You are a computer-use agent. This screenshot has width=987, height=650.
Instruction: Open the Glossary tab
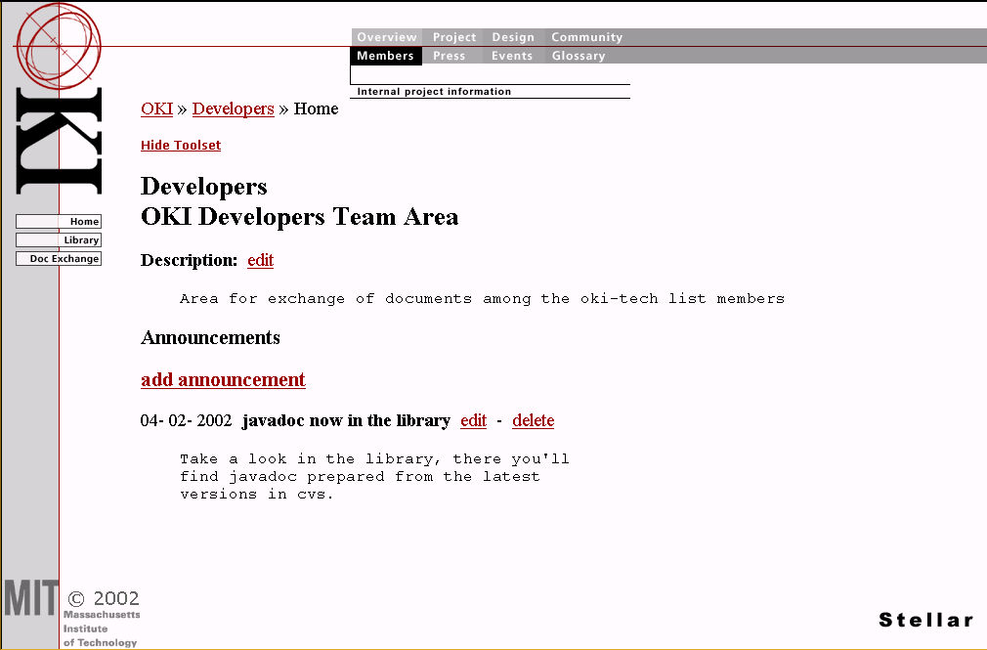coord(579,56)
